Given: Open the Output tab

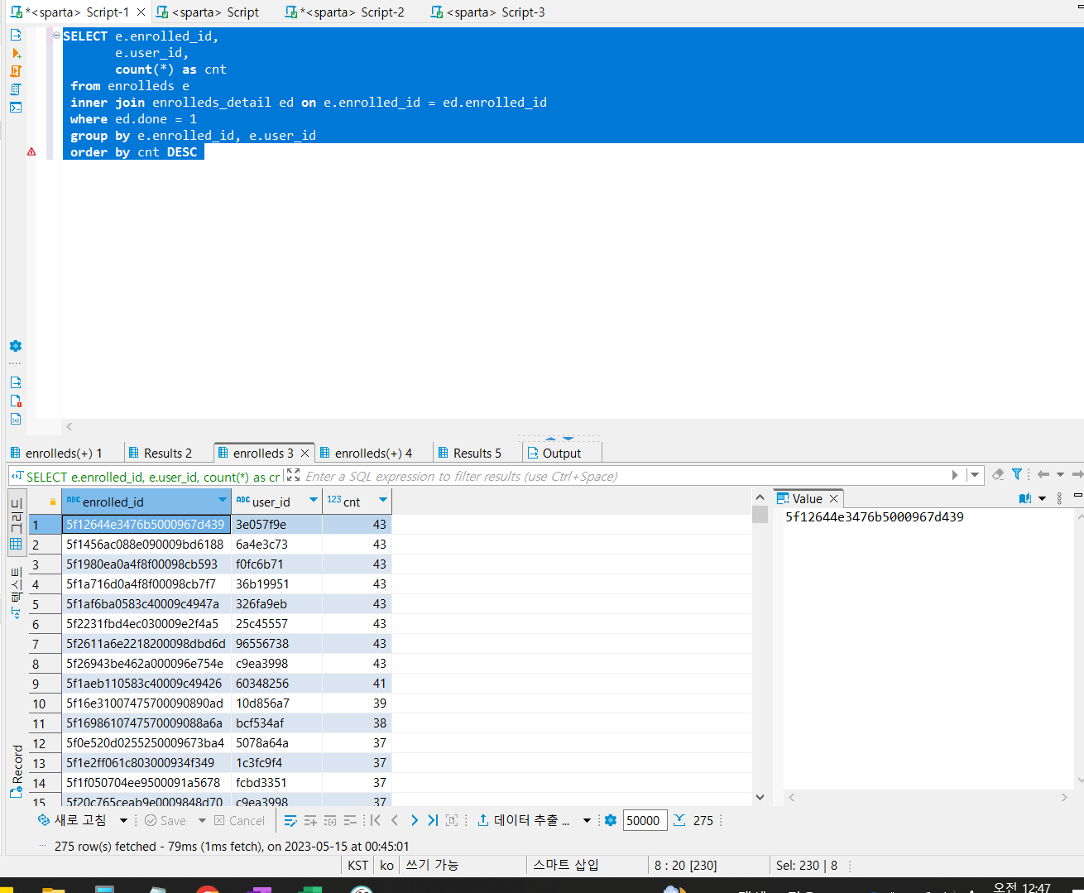Looking at the screenshot, I should [554, 453].
